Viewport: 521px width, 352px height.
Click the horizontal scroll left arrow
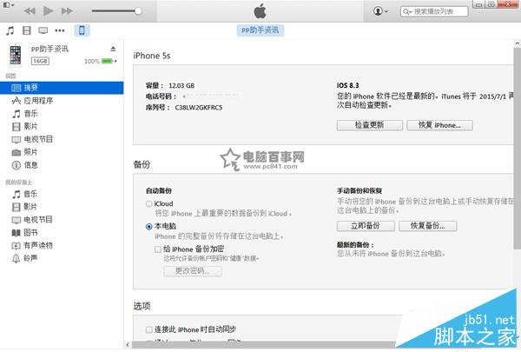point(128,345)
